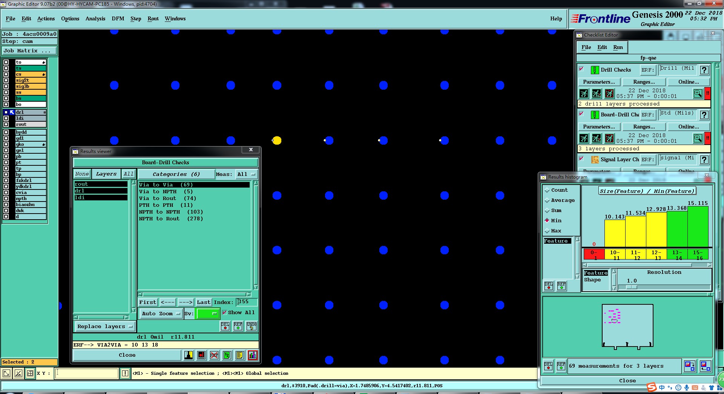Open the Job Matrix button
Viewport: 724px width, 394px height.
(29, 51)
